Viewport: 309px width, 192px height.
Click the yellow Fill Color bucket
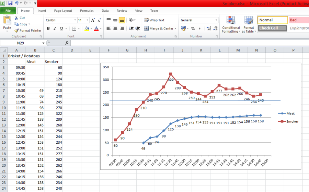pos(87,28)
